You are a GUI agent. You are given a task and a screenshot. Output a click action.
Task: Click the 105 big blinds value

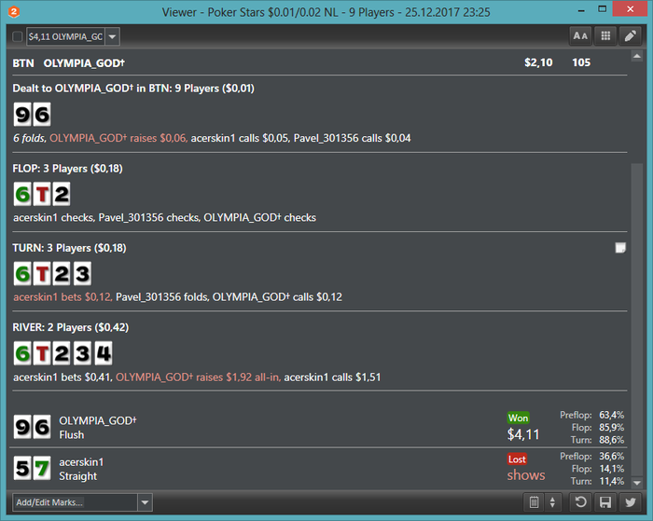click(581, 62)
